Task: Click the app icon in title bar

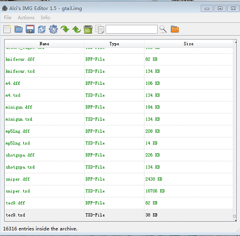Action: [x=5, y=8]
